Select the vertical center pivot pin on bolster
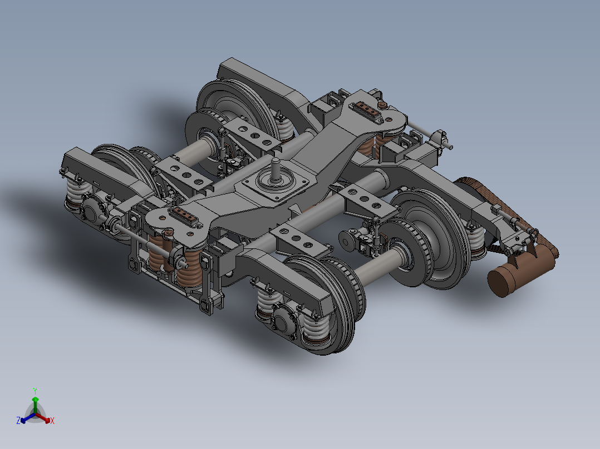Image resolution: width=600 pixels, height=449 pixels. coord(276,171)
